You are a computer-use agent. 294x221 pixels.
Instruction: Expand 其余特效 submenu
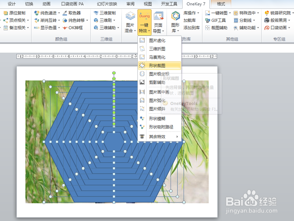[159, 137]
